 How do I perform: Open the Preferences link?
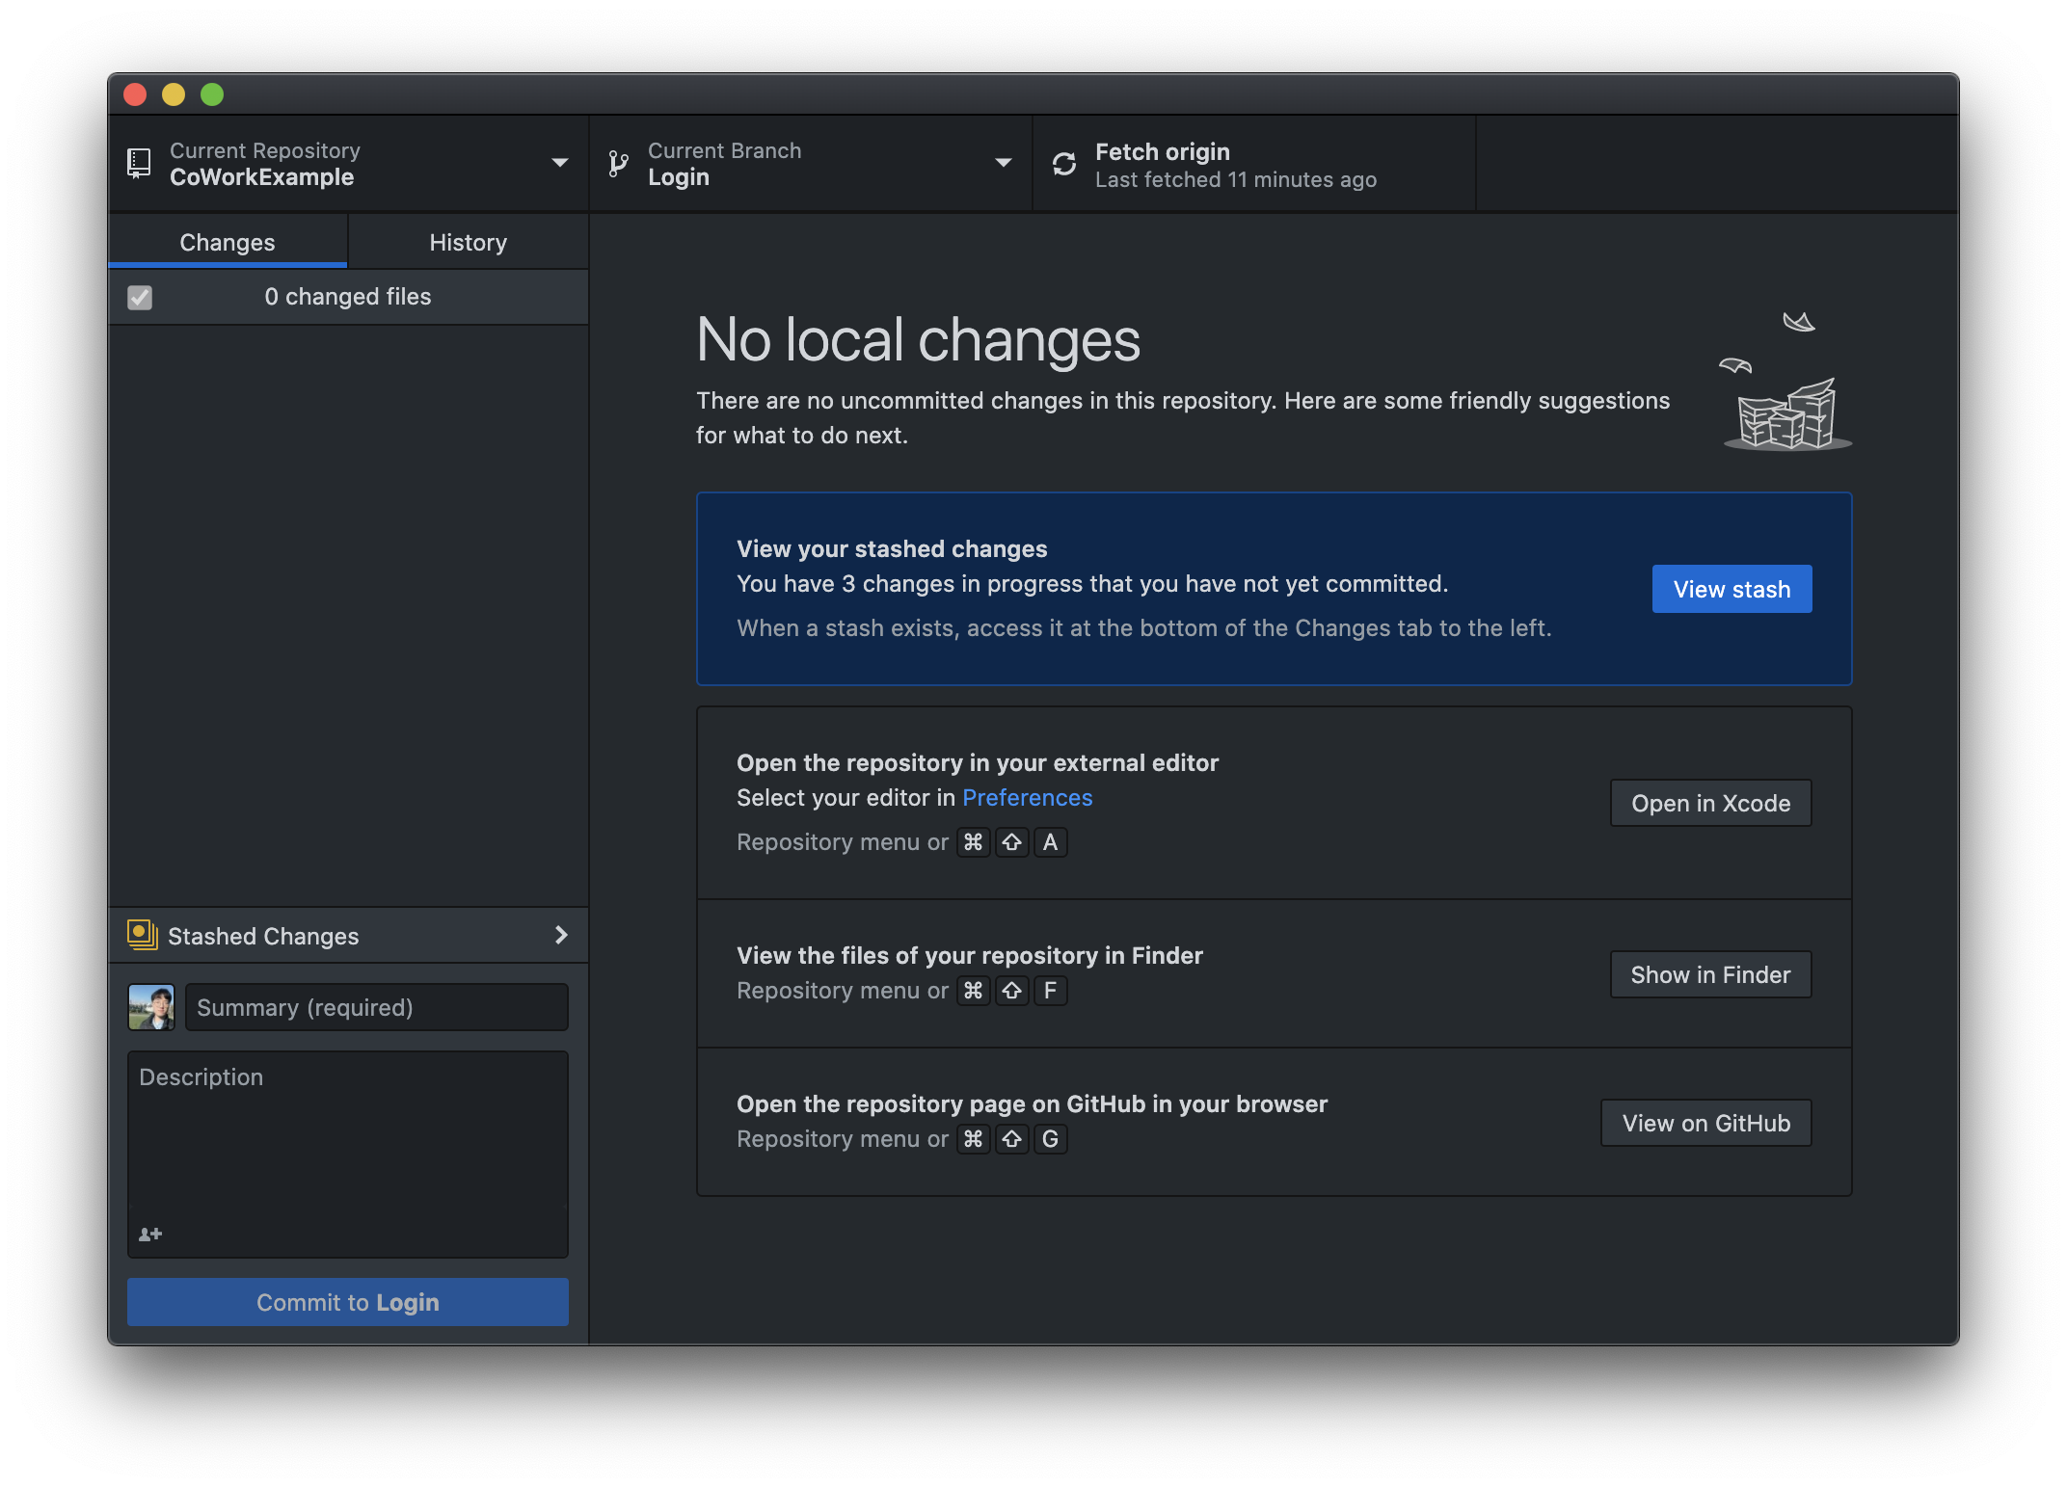pyautogui.click(x=1027, y=798)
